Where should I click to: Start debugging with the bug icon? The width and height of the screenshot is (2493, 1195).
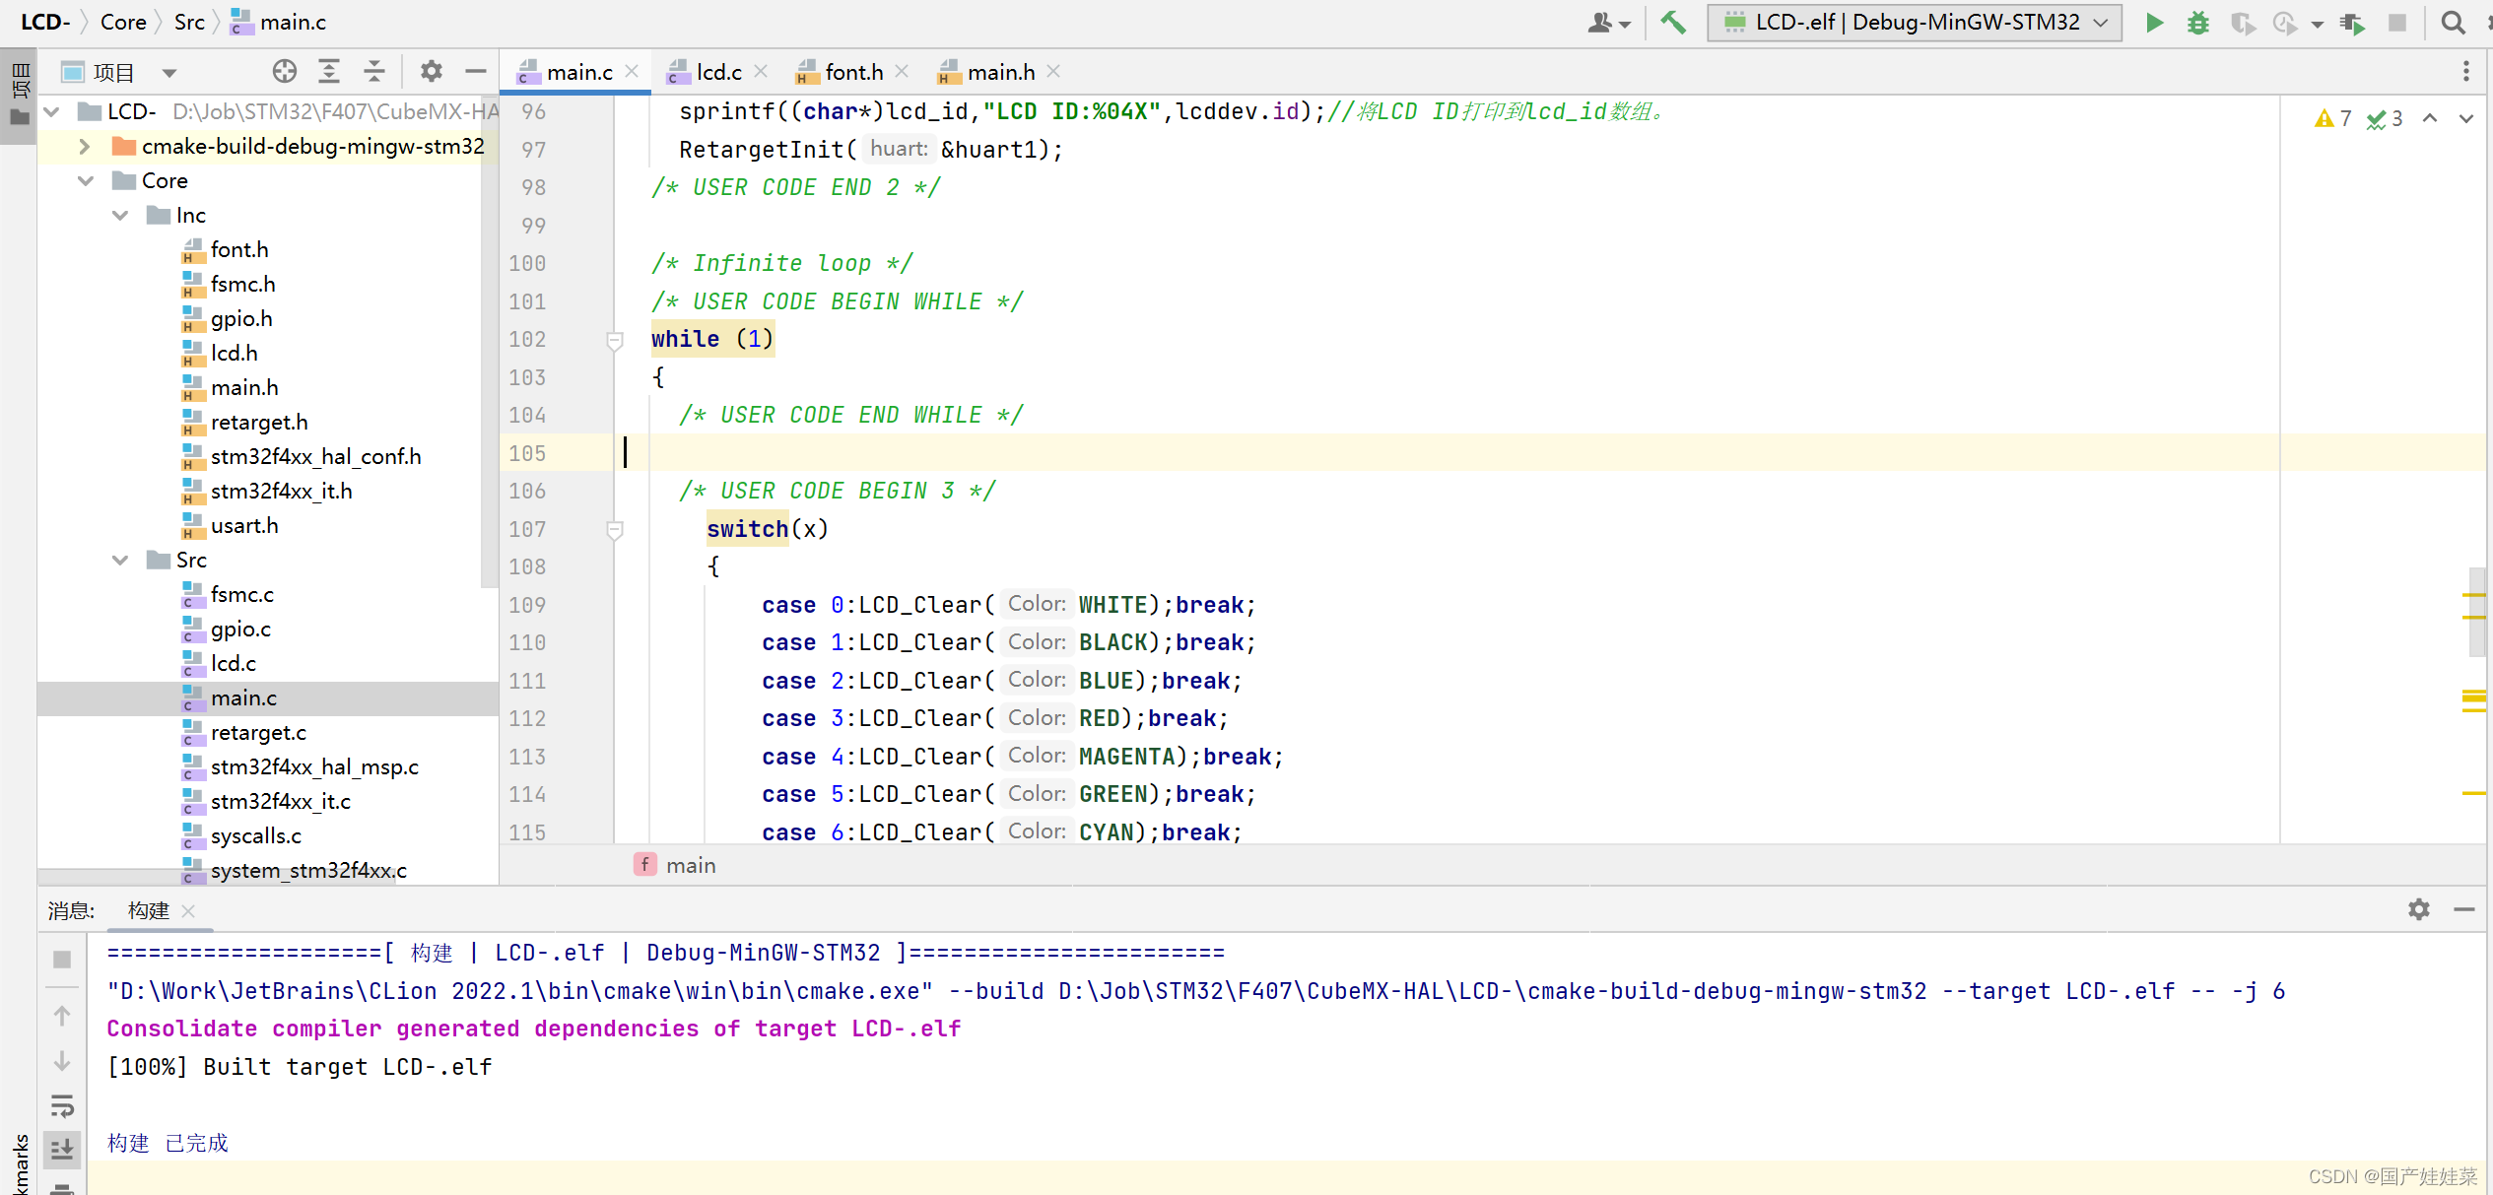(2197, 22)
